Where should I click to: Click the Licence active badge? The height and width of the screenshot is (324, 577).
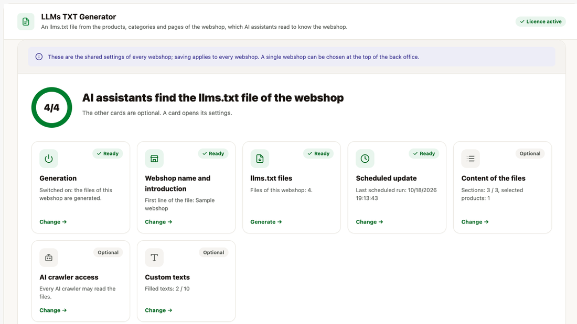pyautogui.click(x=541, y=21)
